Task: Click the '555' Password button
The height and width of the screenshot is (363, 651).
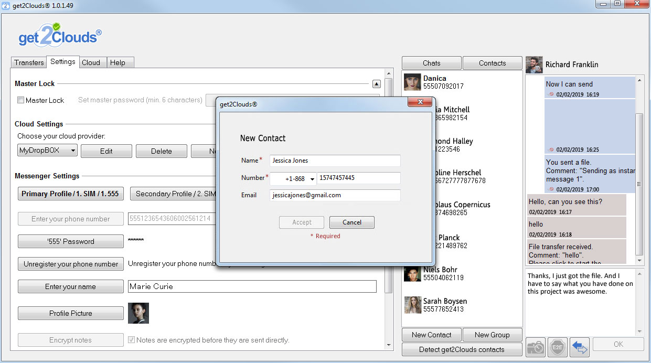Action: point(71,241)
